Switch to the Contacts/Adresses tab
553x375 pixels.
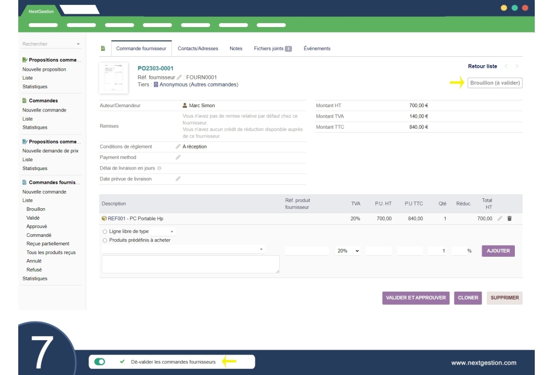pos(197,49)
